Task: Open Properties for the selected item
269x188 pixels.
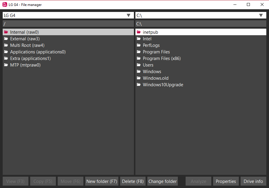Action: (x=226, y=181)
